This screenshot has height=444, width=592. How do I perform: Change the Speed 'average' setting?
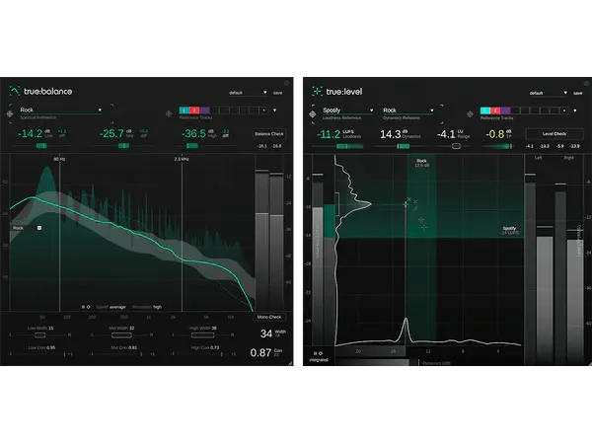pyautogui.click(x=117, y=307)
